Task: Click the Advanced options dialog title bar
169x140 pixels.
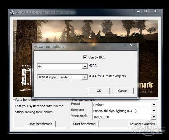Action: (x=78, y=46)
